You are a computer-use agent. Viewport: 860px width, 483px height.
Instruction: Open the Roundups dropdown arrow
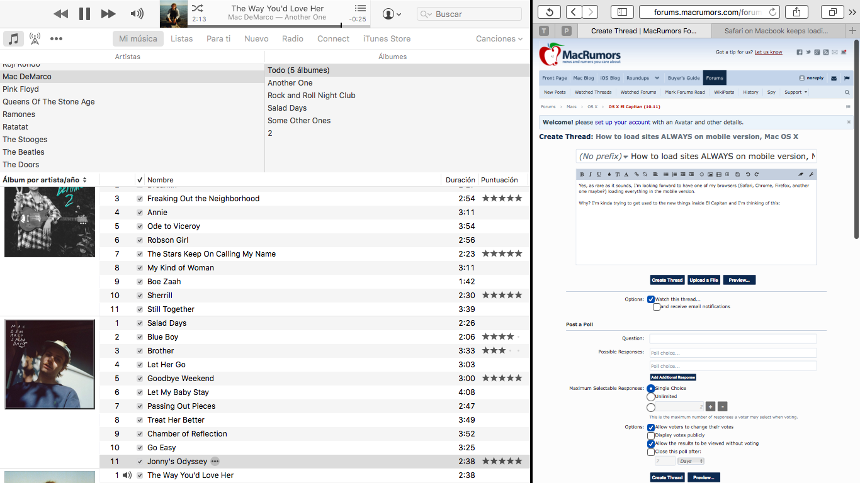click(657, 78)
